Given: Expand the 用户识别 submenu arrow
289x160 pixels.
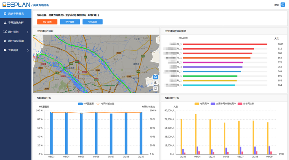Looking at the screenshot, I should (28, 32).
